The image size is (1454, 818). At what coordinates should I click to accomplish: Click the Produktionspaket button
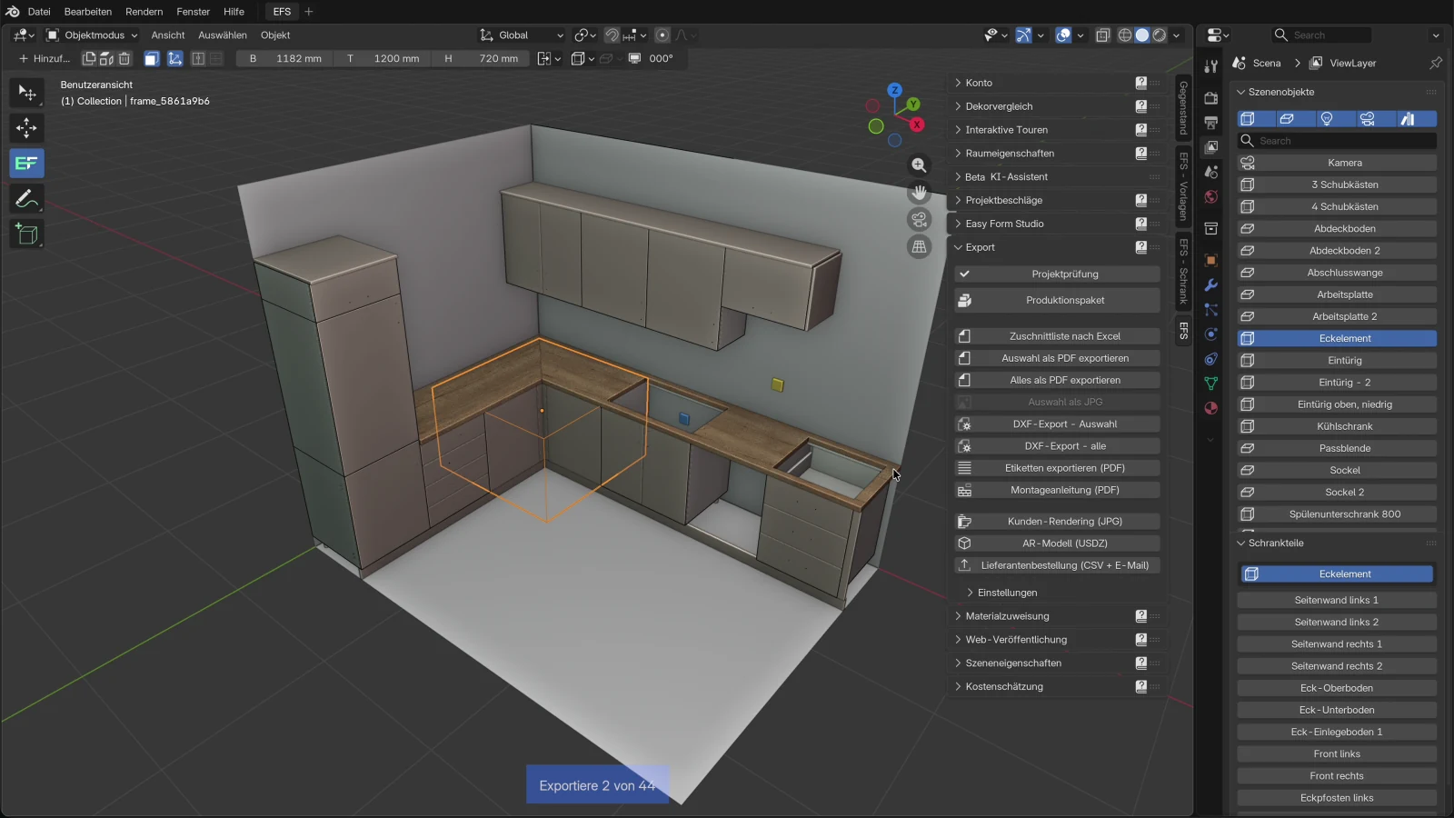point(1057,300)
